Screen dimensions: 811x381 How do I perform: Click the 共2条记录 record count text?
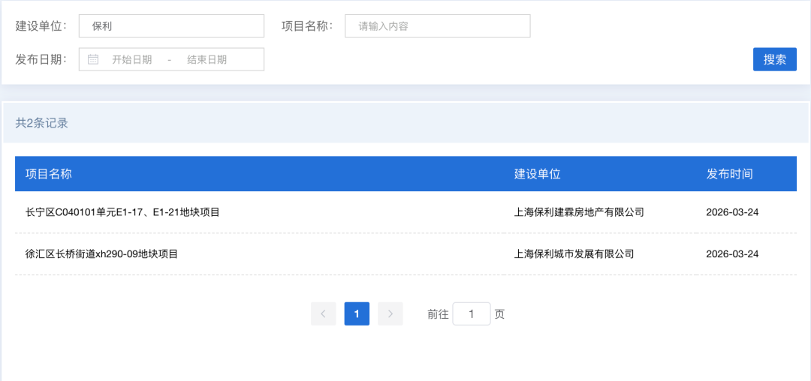coord(42,123)
